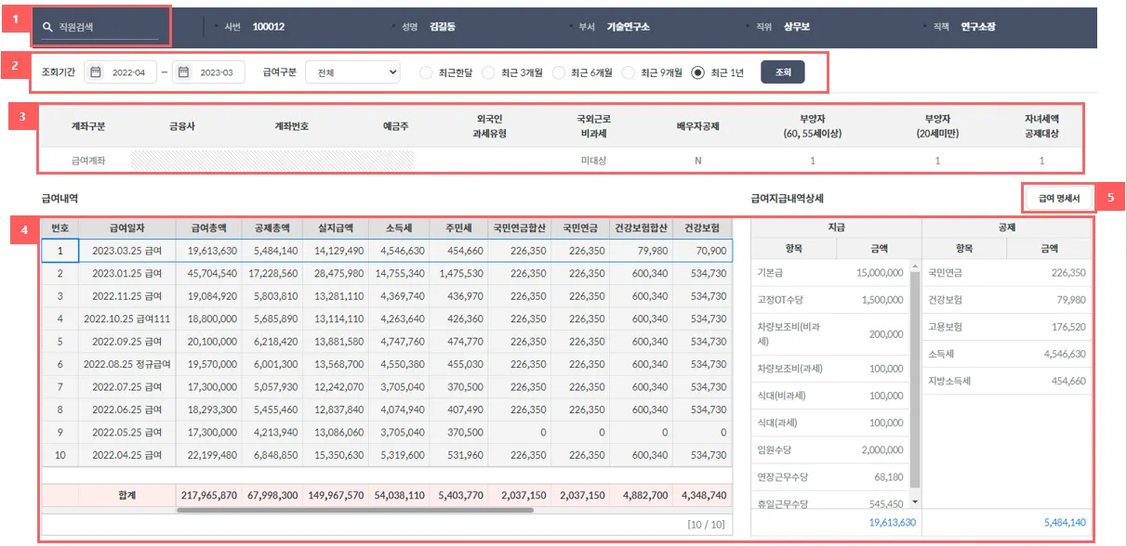Click the 217,965,870 sum total cell
This screenshot has width=1127, height=546.
click(209, 496)
